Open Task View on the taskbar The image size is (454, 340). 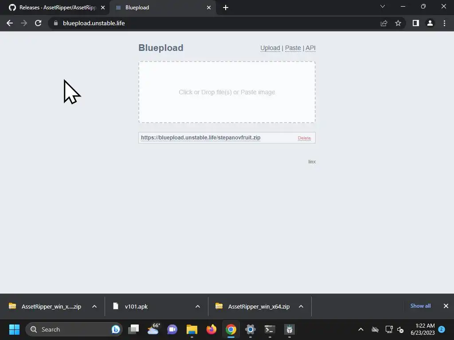point(133,329)
